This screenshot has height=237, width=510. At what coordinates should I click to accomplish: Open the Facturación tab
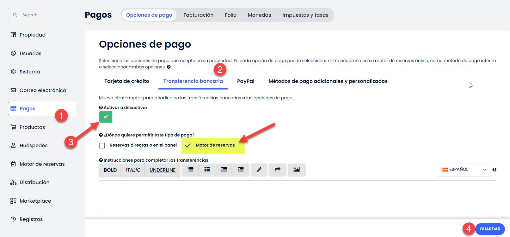(198, 15)
